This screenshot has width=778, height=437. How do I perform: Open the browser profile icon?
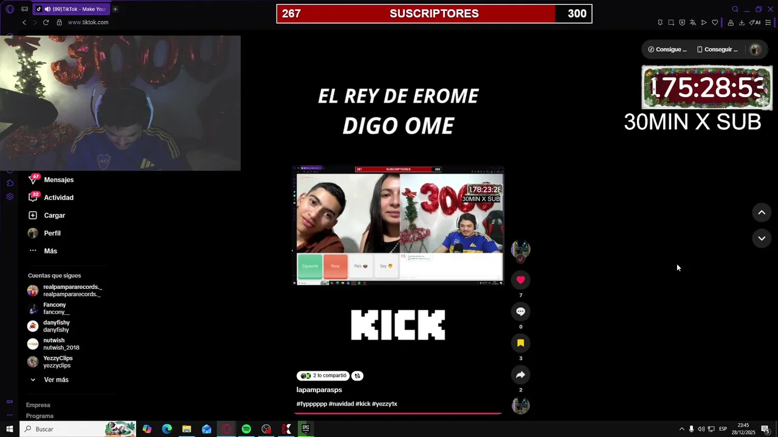click(x=731, y=22)
